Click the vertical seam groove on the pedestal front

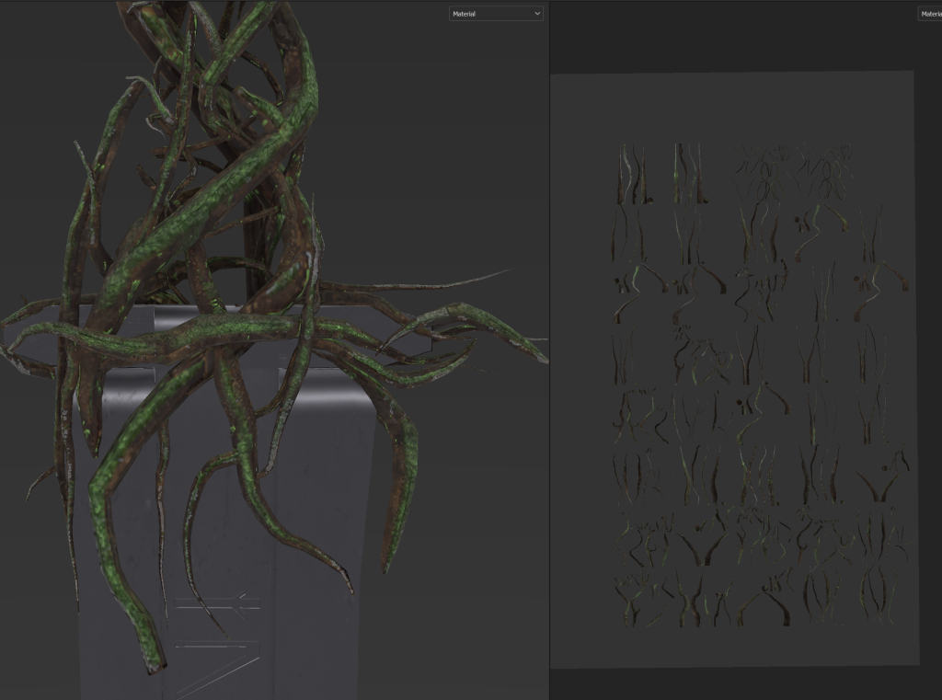point(278,460)
